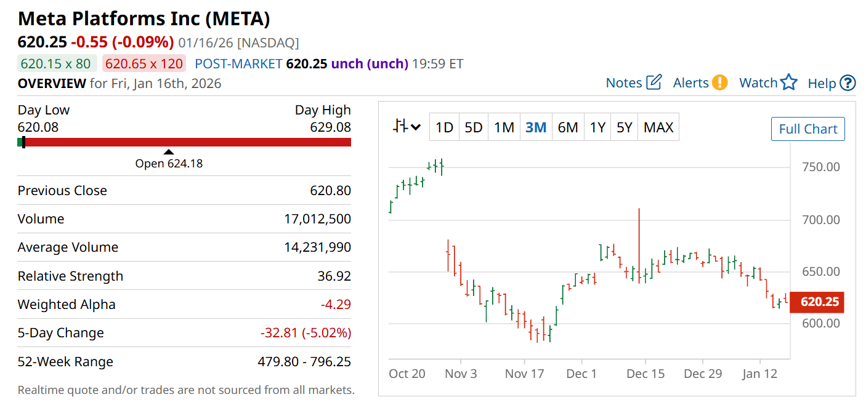This screenshot has height=405, width=866.
Task: Select the 3M chart period
Action: 536,127
